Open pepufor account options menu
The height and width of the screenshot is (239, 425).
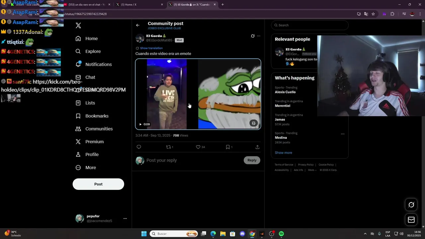(x=125, y=218)
